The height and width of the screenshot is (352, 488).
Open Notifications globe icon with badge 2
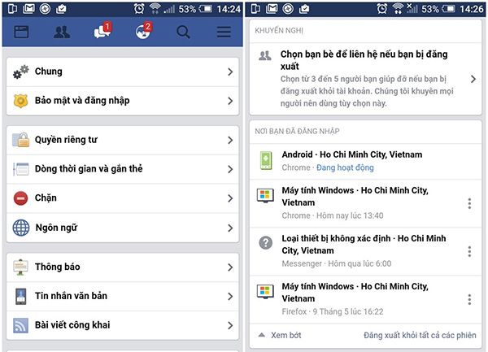143,31
